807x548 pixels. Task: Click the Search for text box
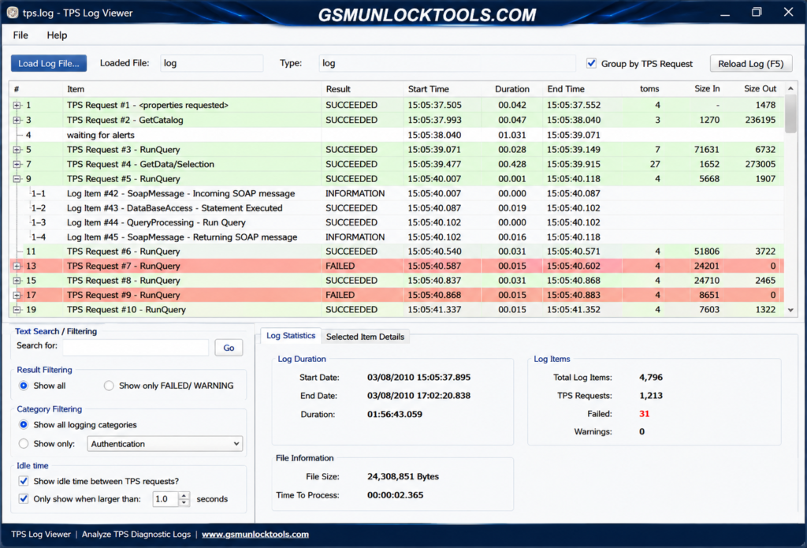[x=136, y=348]
